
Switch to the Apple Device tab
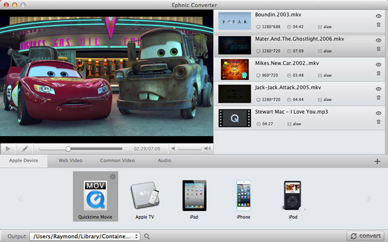[x=23, y=161]
